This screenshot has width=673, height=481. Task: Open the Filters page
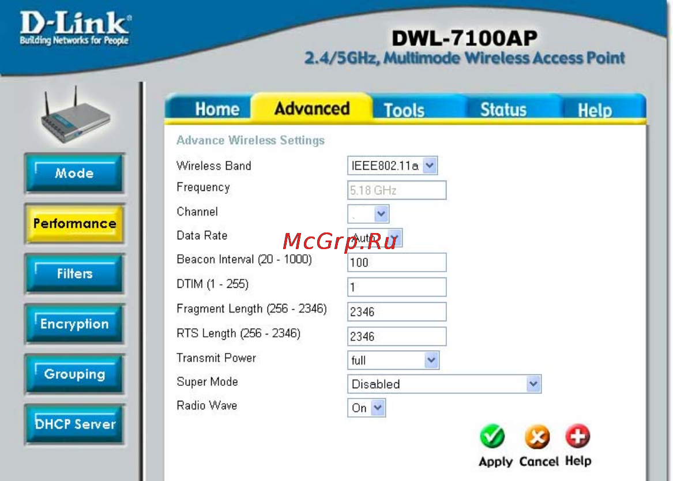pyautogui.click(x=74, y=274)
